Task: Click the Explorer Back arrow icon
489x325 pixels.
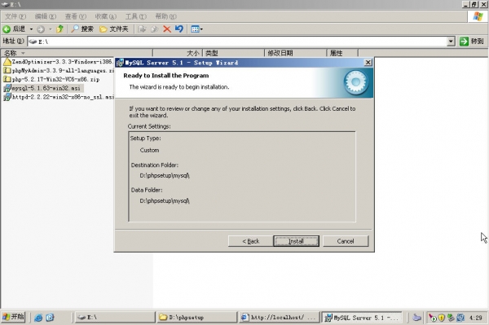Action: coord(7,29)
